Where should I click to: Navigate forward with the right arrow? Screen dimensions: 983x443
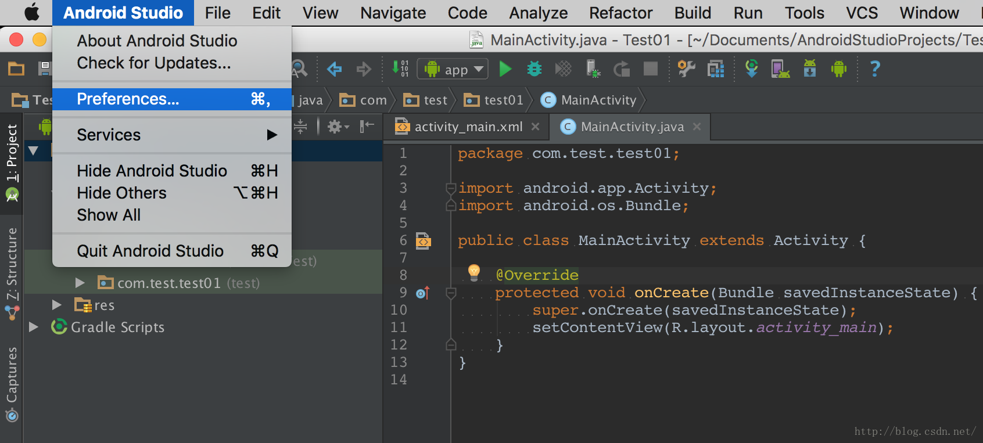[364, 69]
